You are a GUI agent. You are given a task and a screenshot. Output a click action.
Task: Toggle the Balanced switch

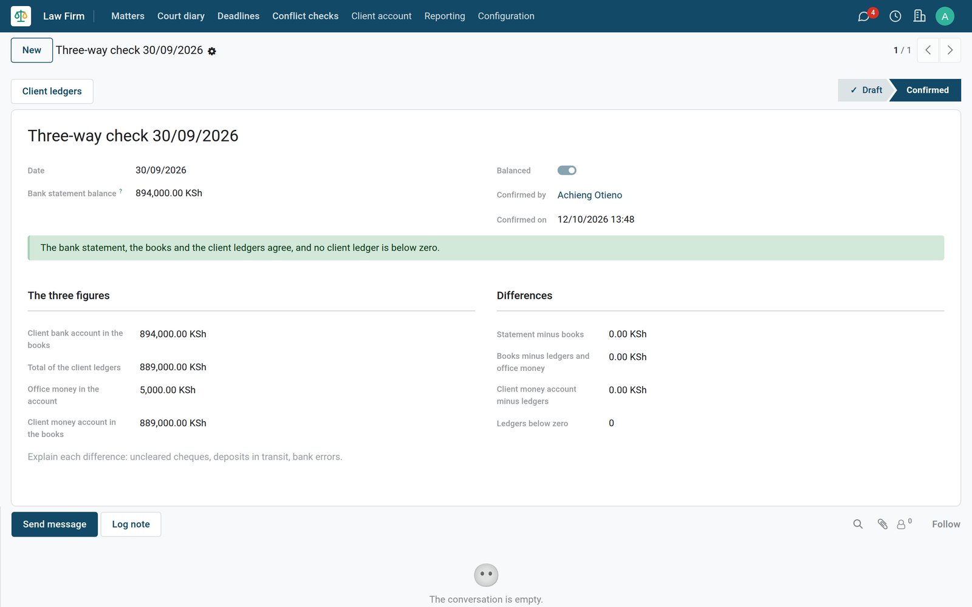tap(567, 171)
